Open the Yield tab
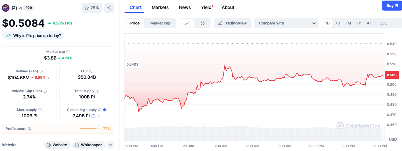Image resolution: width=402 pixels, height=151 pixels. click(x=206, y=7)
